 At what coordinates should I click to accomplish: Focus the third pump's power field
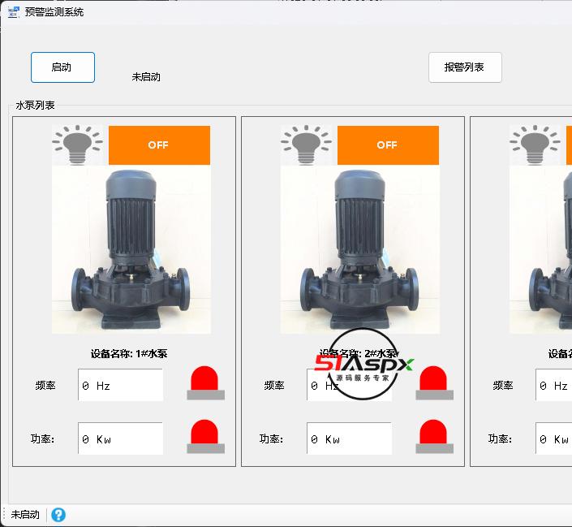tap(554, 438)
